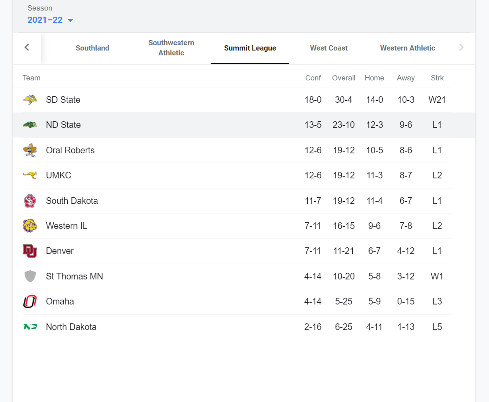Open the 2021–22 season dropdown

point(50,20)
